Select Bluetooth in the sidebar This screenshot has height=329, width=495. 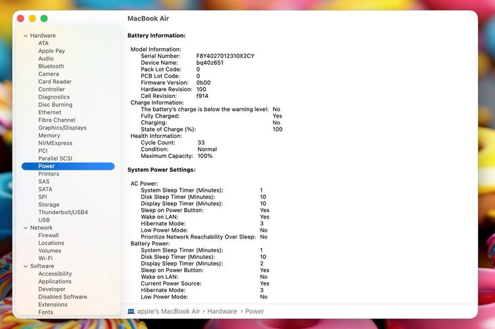[51, 66]
